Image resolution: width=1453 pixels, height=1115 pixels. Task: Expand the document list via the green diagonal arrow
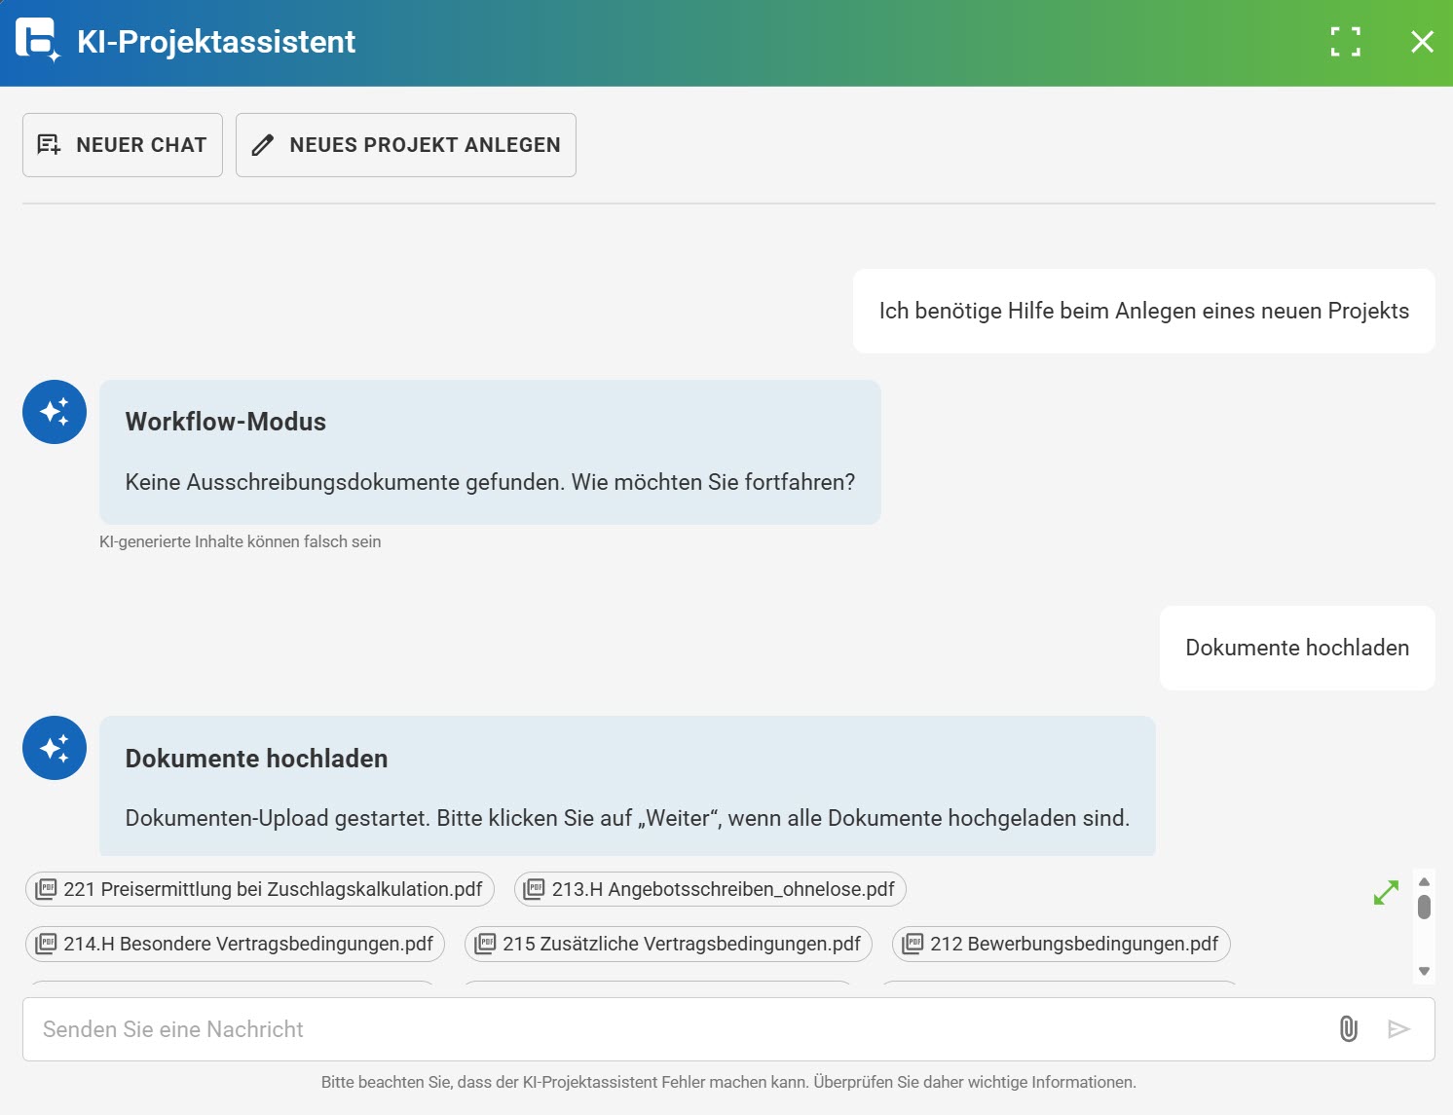click(1386, 892)
